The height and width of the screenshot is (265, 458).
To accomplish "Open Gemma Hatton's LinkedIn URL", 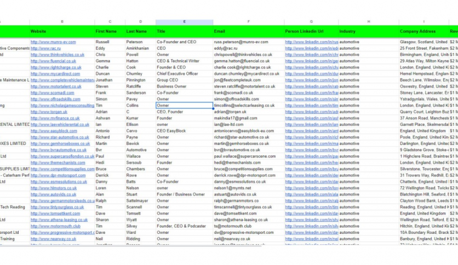I will click(312, 61).
